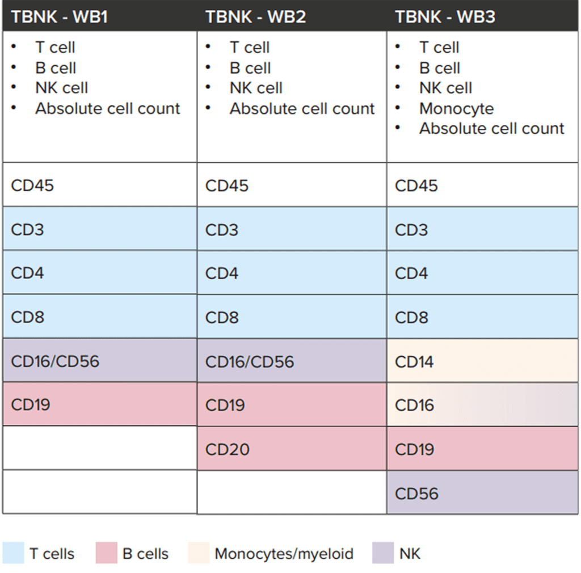Screen dimensions: 581x573
Task: Click the CD19 cell in WB1 column
Action: pos(99,405)
